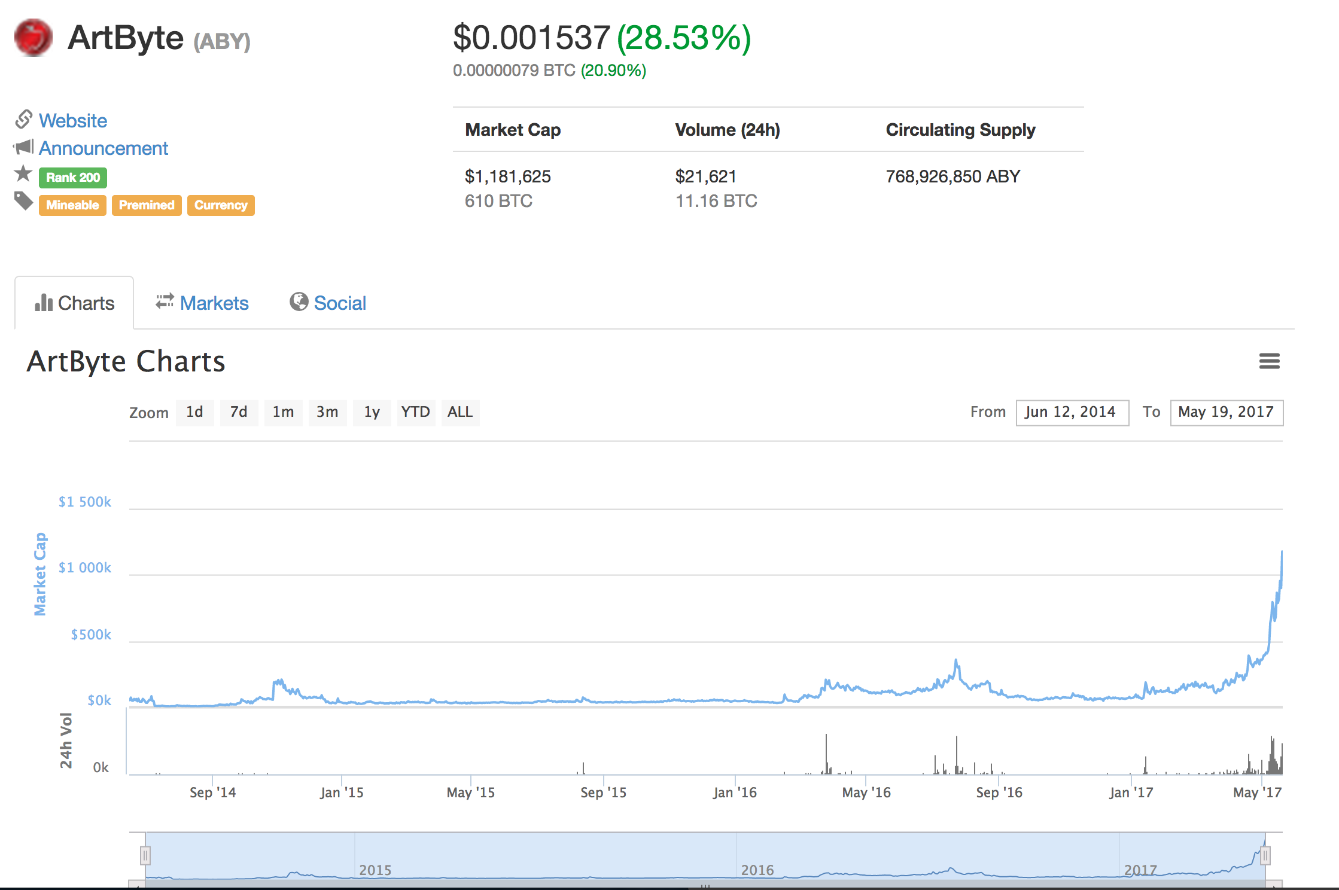Click the (ABY) ticker symbol text

(x=222, y=41)
